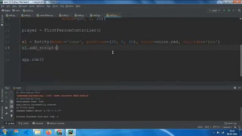The image size is (242, 136).
Task: Open the Refactor menu
Action: coord(40,6)
